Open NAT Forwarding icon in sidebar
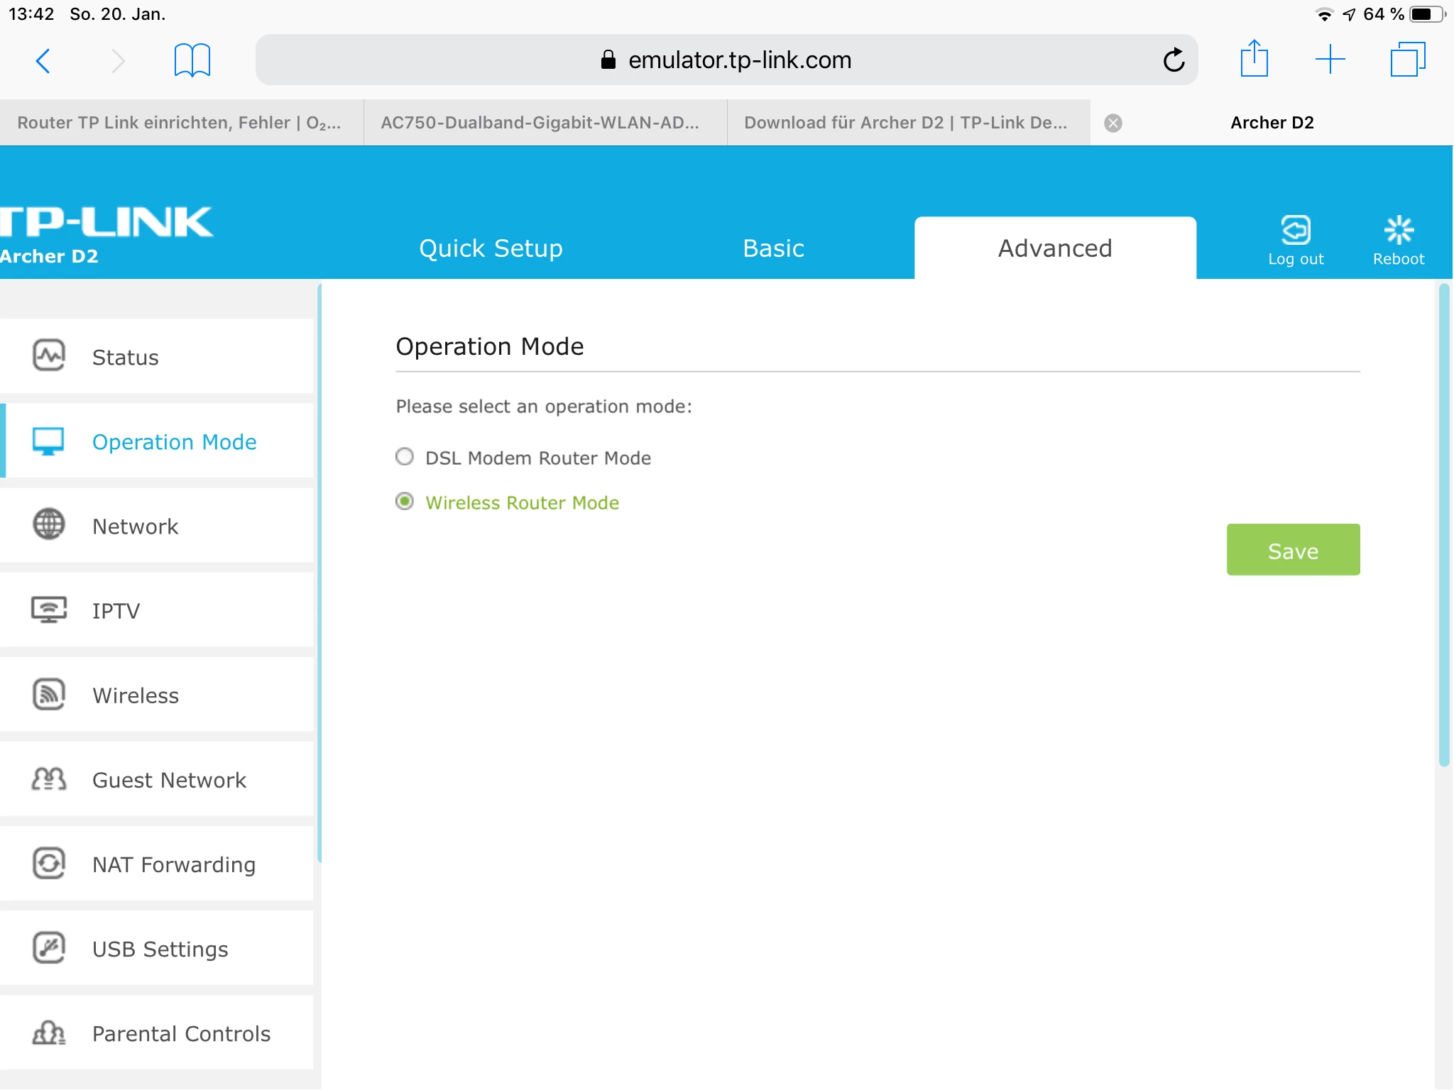This screenshot has height=1090, width=1454. point(49,864)
